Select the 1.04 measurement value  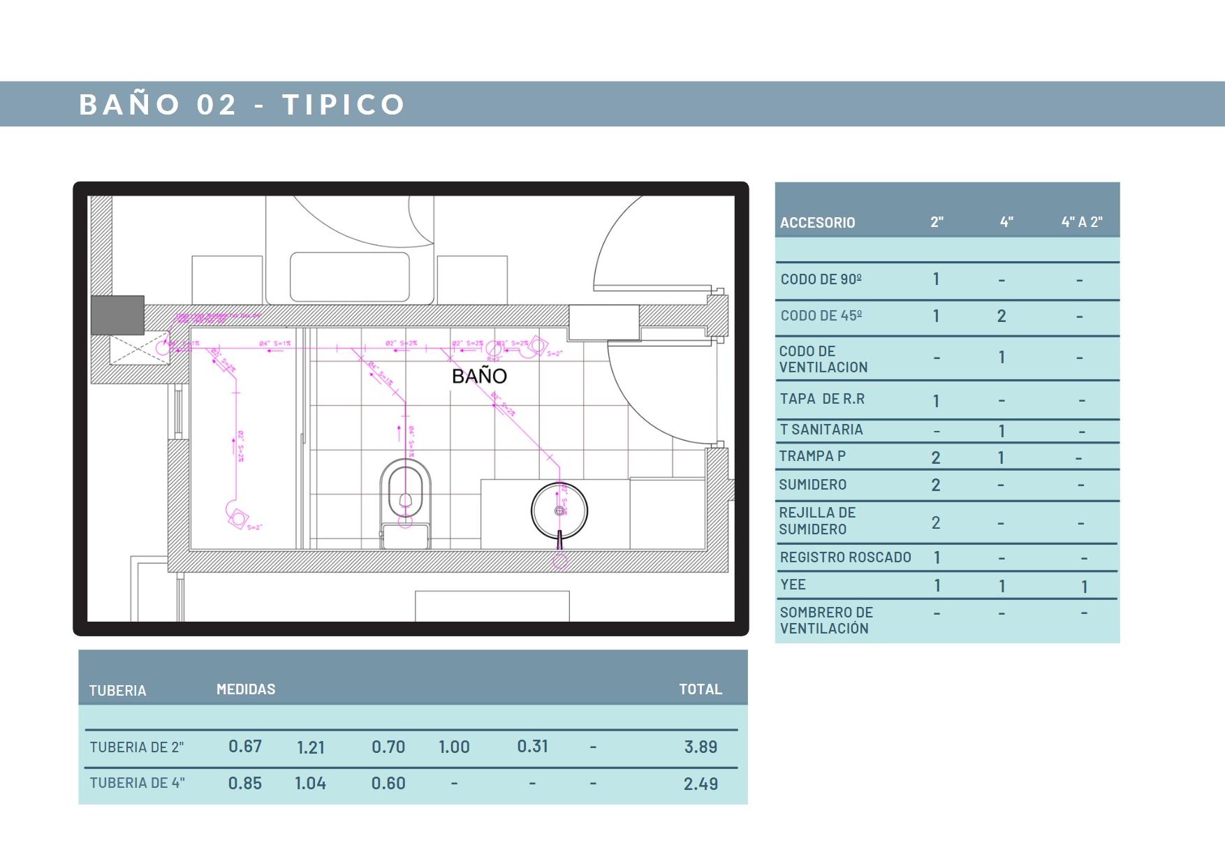[310, 784]
